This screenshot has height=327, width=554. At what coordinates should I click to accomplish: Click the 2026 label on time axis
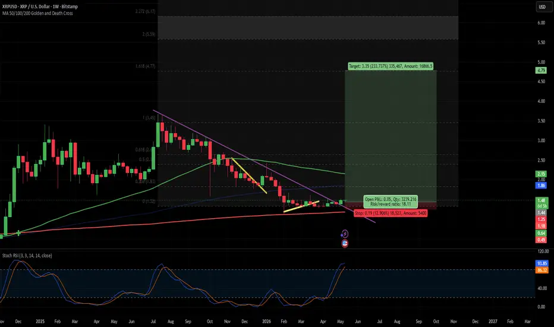[x=266, y=322]
